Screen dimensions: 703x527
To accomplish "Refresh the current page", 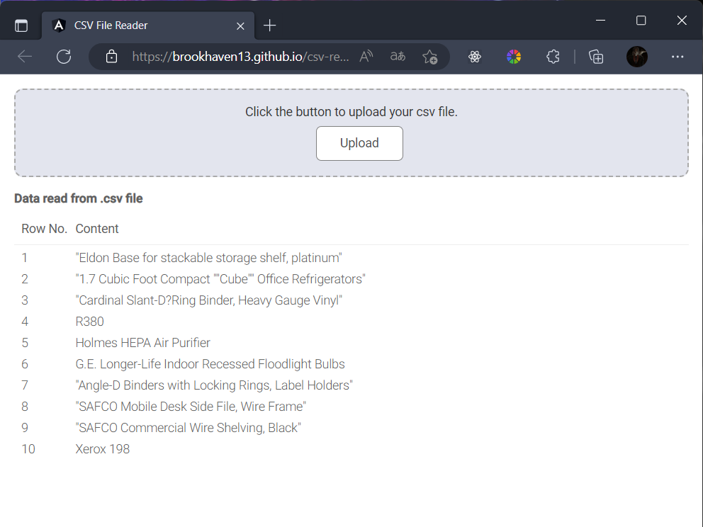I will (x=64, y=57).
